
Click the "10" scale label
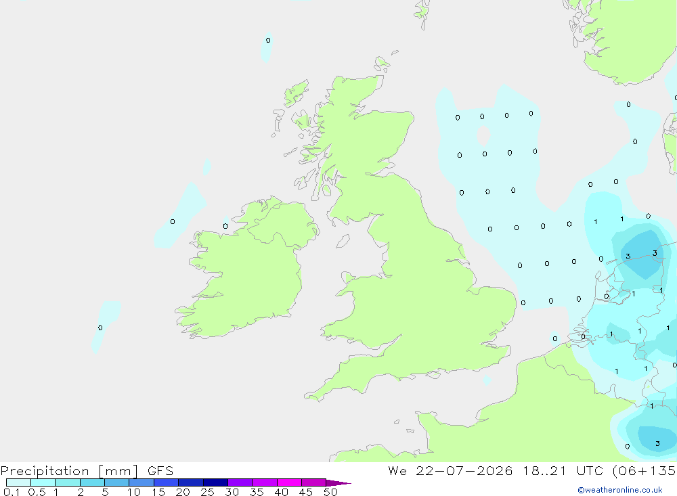click(134, 492)
